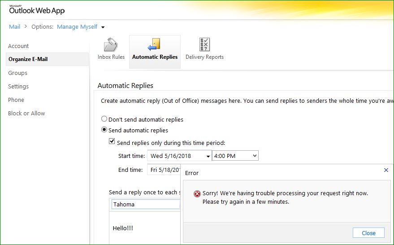Click Close button in Error dialog
Viewport: 394px width, 245px height.
coord(368,233)
